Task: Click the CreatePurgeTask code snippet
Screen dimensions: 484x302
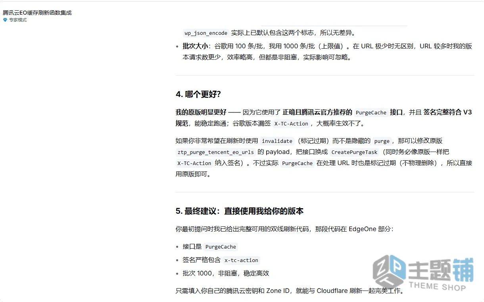Action: [355, 152]
